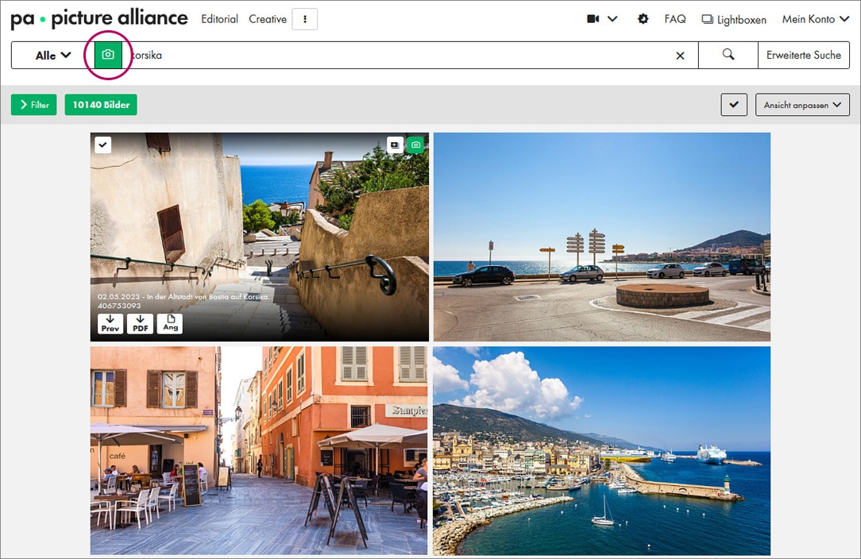Viewport: 861px width, 559px height.
Task: Open settings via the gear icon
Action: (x=643, y=19)
